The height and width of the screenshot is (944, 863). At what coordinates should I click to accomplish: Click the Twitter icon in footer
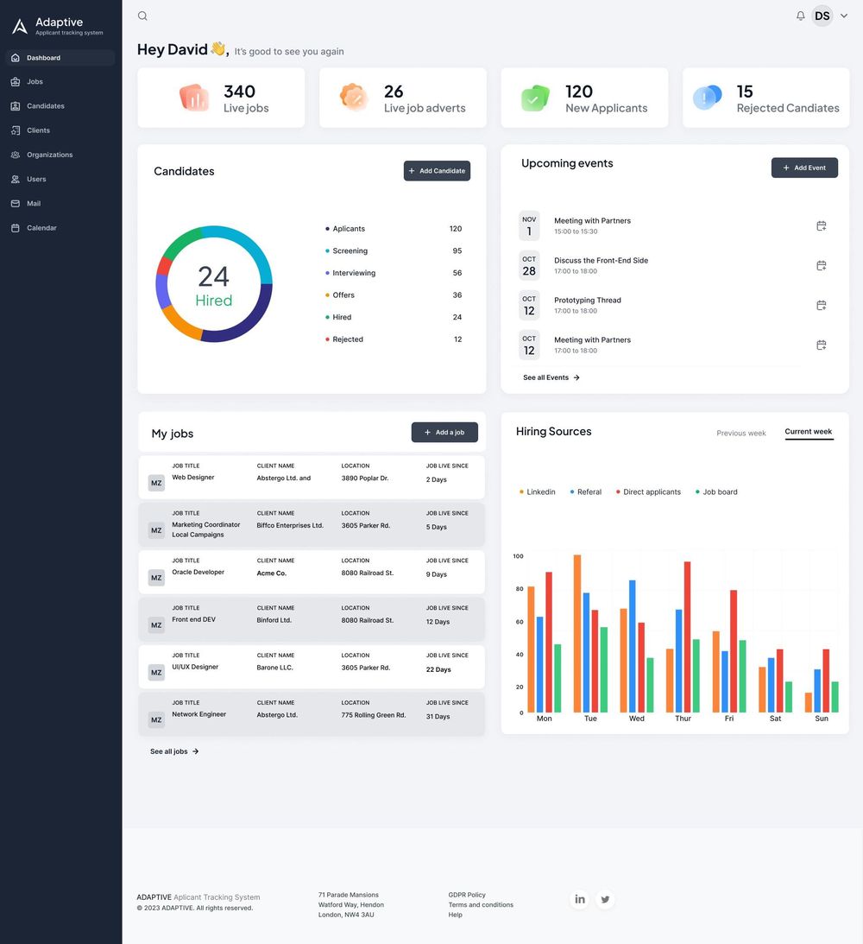[x=605, y=899]
